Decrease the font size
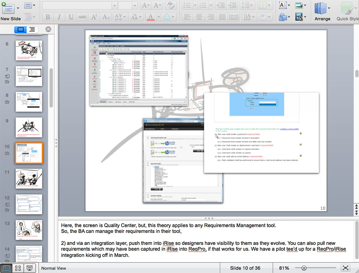The width and height of the screenshot is (359, 273). point(157,5)
